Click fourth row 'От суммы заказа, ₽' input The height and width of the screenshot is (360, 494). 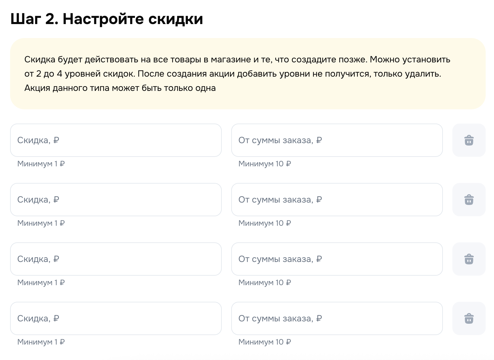337,318
